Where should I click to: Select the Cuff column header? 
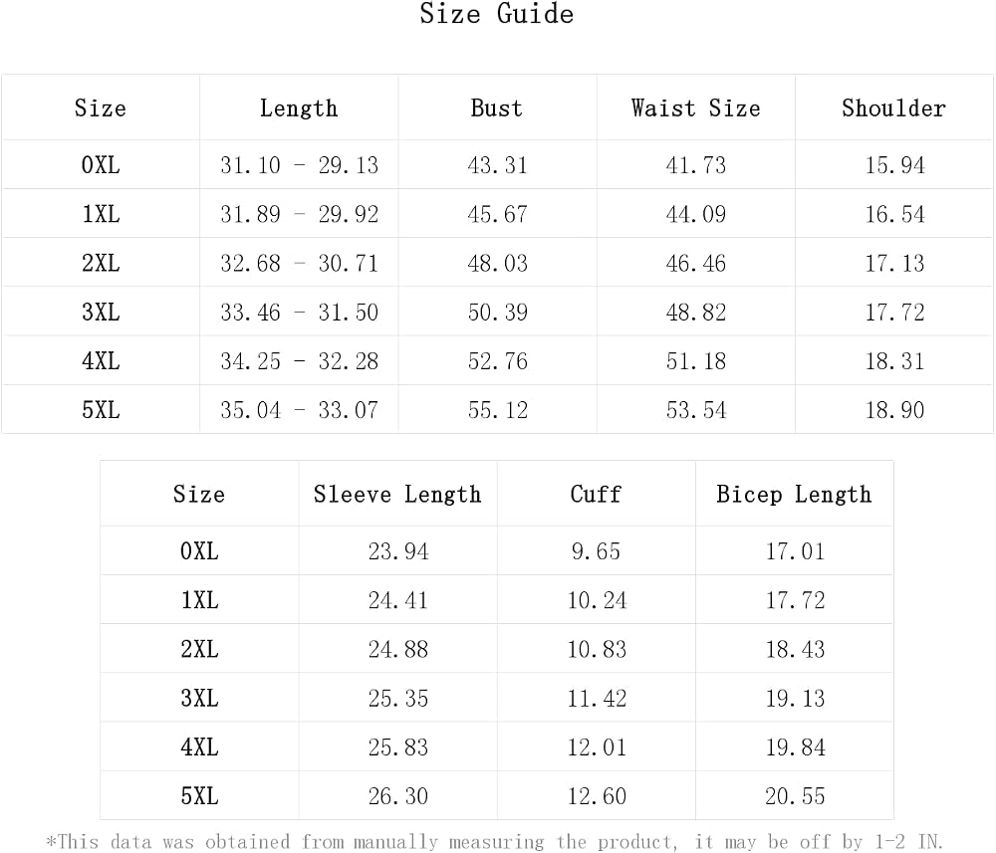coord(596,495)
